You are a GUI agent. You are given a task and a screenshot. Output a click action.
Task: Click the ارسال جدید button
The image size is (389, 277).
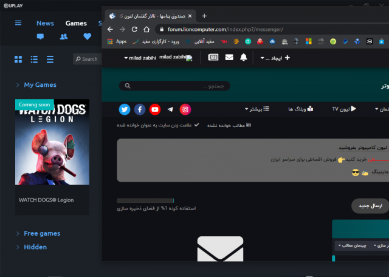click(370, 206)
